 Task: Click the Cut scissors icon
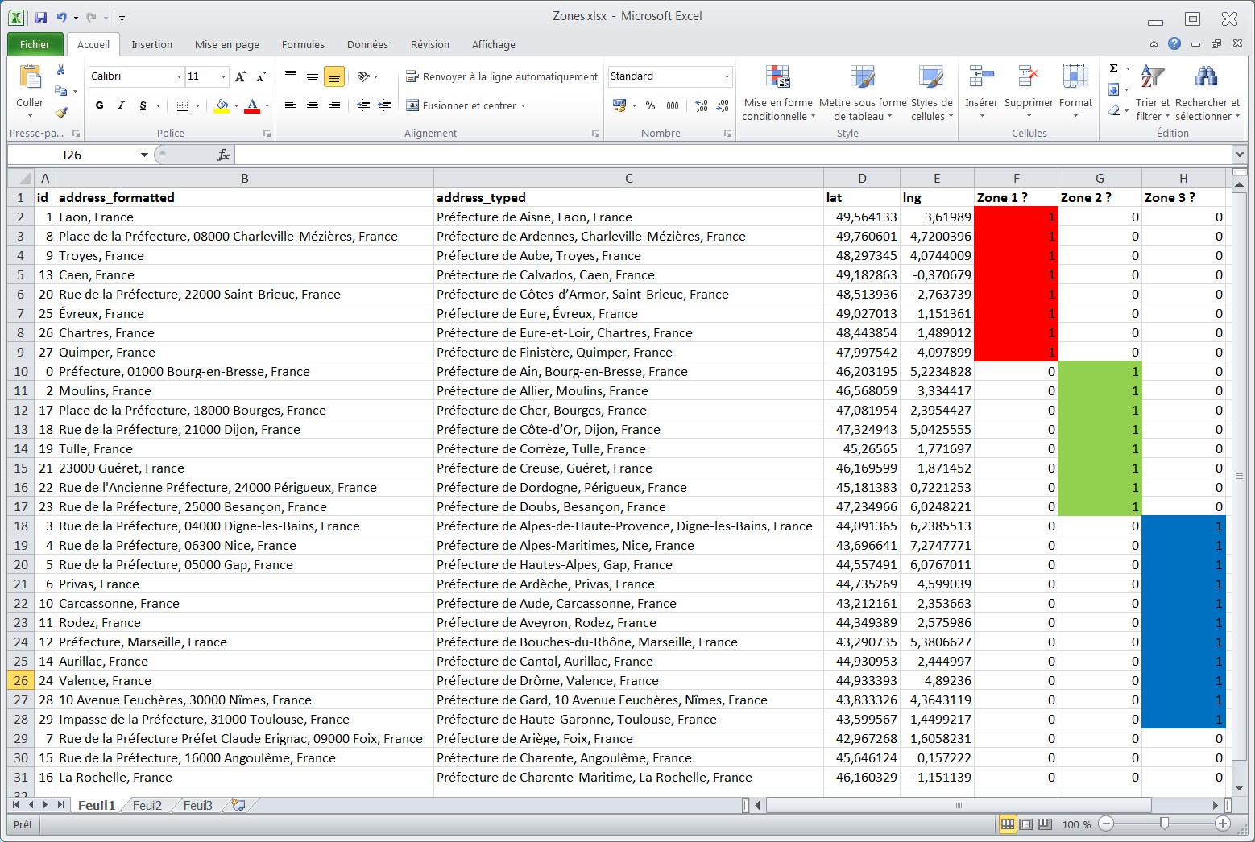pos(60,70)
